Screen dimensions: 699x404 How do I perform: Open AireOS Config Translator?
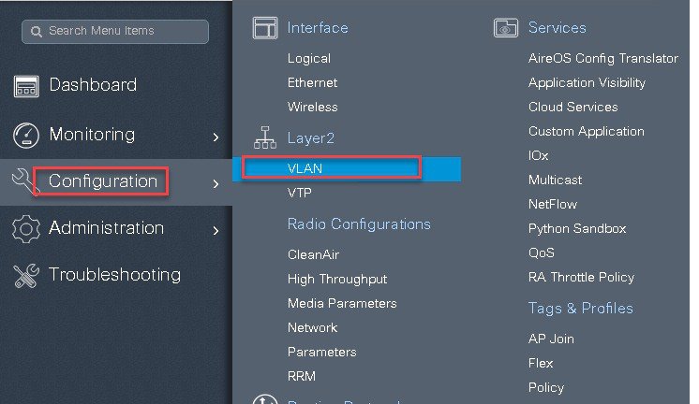pos(603,58)
